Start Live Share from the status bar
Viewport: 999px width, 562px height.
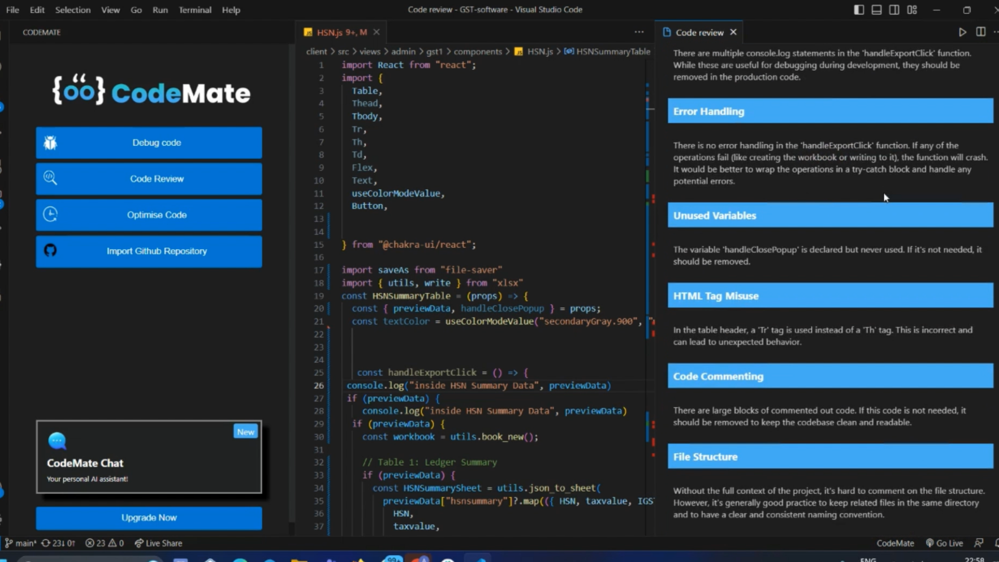158,543
